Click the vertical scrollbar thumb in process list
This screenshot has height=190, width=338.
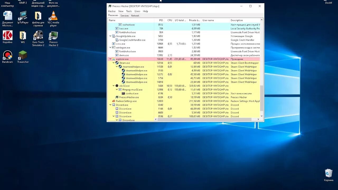[x=262, y=98]
